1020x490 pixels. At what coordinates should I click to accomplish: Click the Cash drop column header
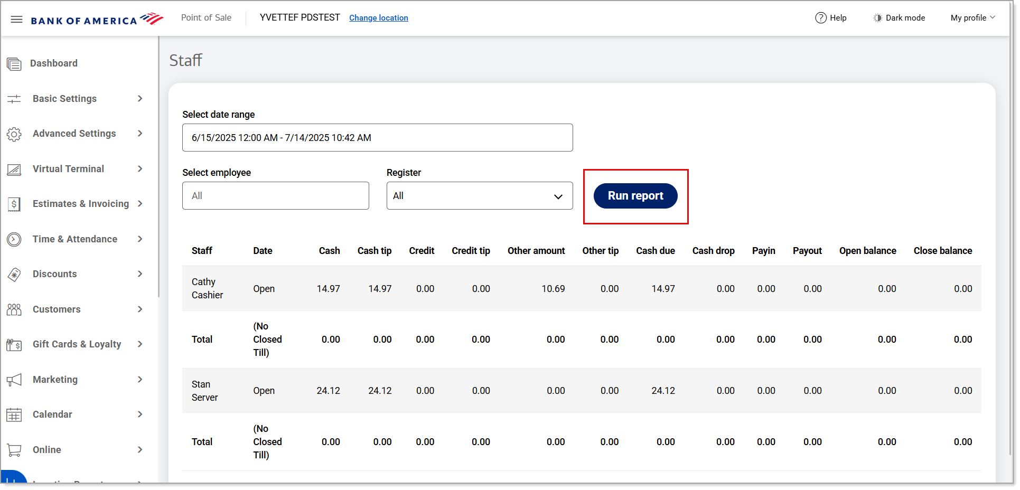pos(714,251)
